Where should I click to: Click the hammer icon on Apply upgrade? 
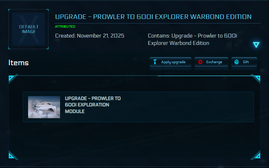tap(155, 62)
